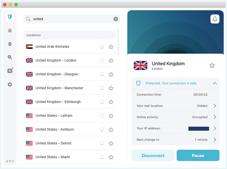Collapse the Protected connection status panel
This screenshot has width=227, height=169.
click(x=215, y=83)
